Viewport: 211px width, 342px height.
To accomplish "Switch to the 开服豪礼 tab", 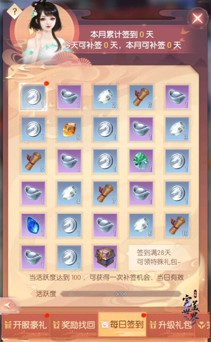I will (26, 325).
